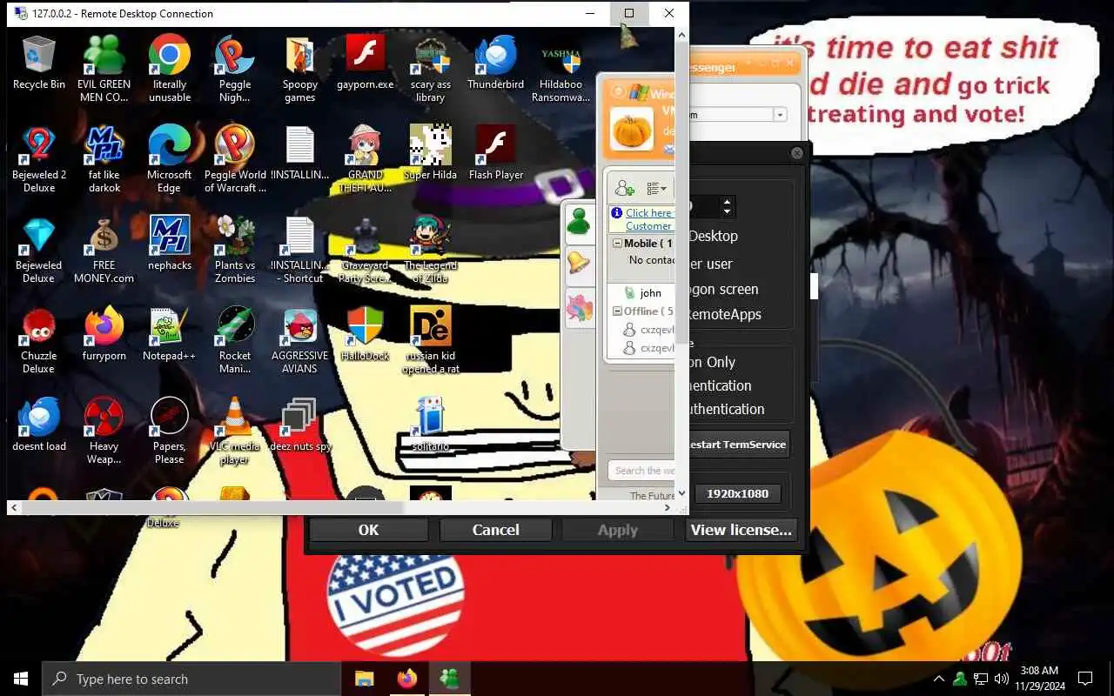Open the fat like darkok shortcut

[x=104, y=159]
